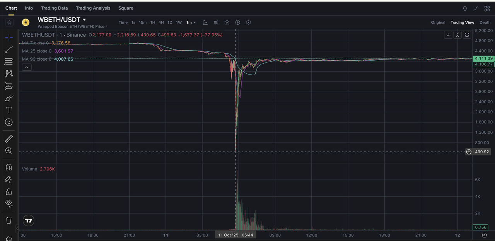The height and width of the screenshot is (241, 495).
Task: Switch to the Trading Data tab
Action: pyautogui.click(x=54, y=8)
